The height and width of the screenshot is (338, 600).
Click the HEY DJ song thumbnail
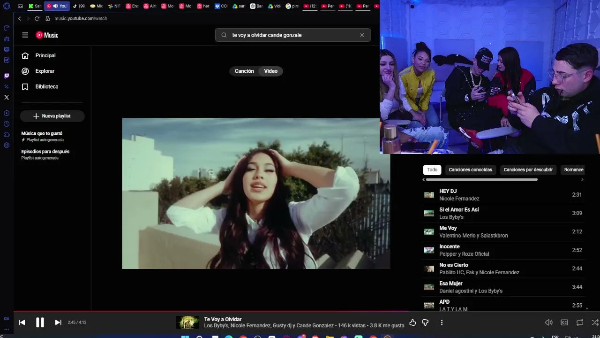(429, 195)
